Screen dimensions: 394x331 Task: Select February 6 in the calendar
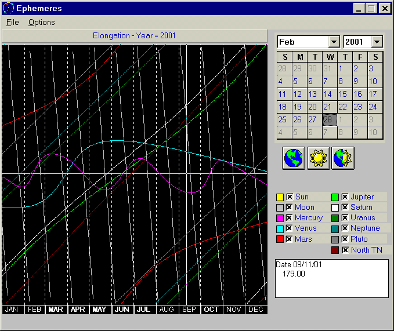315,81
